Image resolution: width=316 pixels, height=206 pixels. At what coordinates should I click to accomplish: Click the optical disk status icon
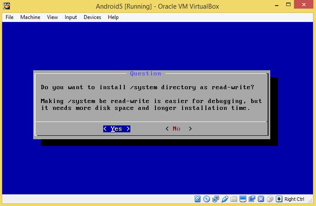[x=207, y=199]
